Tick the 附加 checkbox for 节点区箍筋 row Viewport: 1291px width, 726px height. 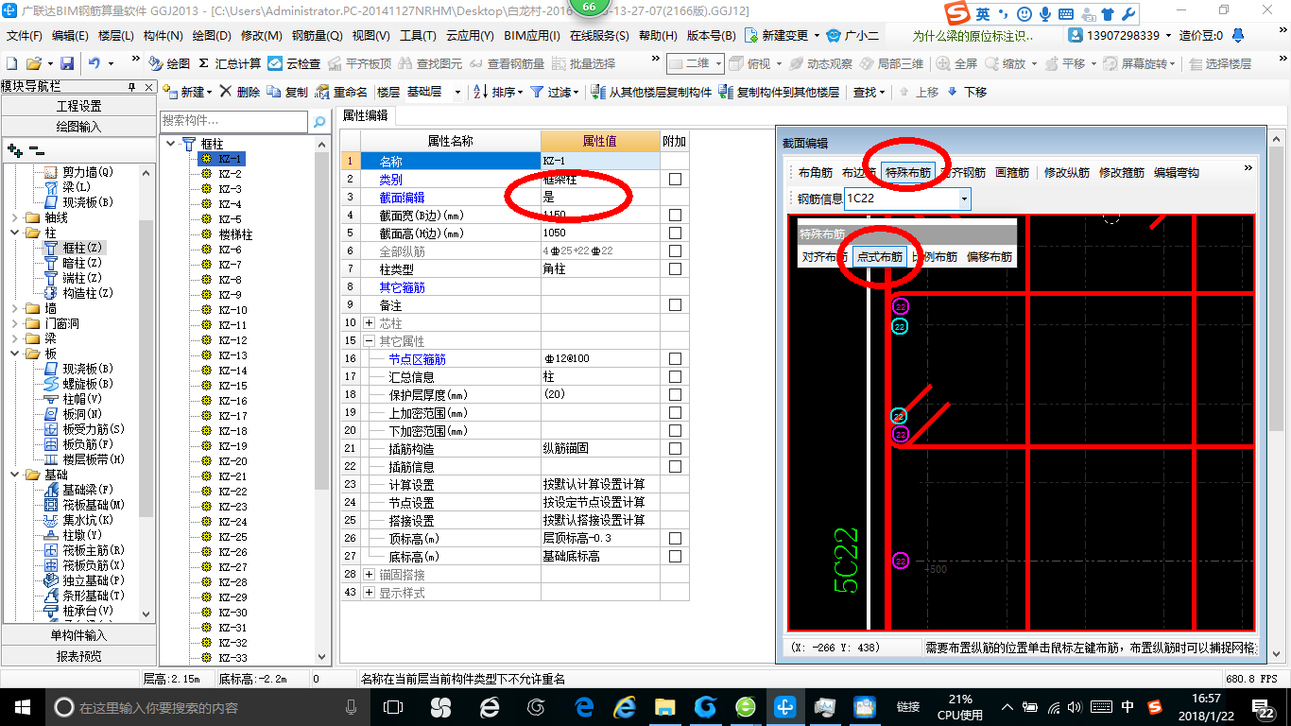coord(675,359)
